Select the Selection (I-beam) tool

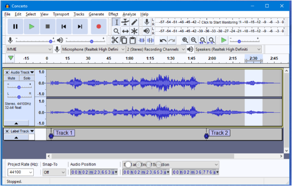pos(116,22)
